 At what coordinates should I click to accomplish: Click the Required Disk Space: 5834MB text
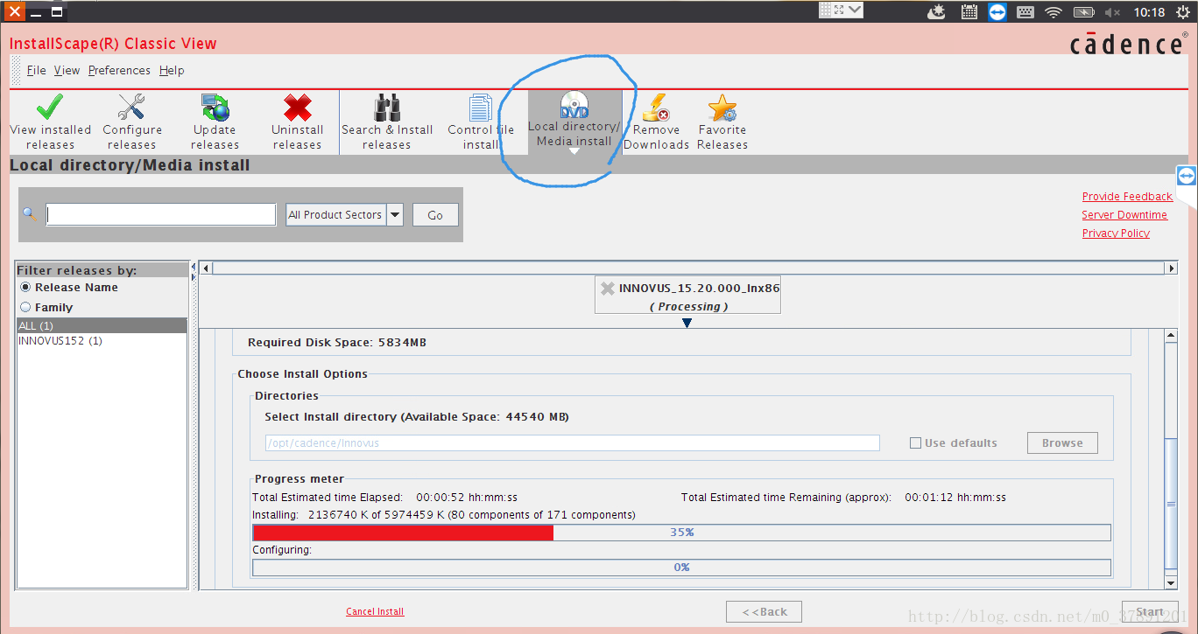[337, 343]
